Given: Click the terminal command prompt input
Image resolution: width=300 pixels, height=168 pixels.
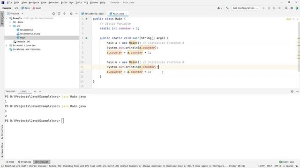Looking at the screenshot, I should (x=62, y=121).
